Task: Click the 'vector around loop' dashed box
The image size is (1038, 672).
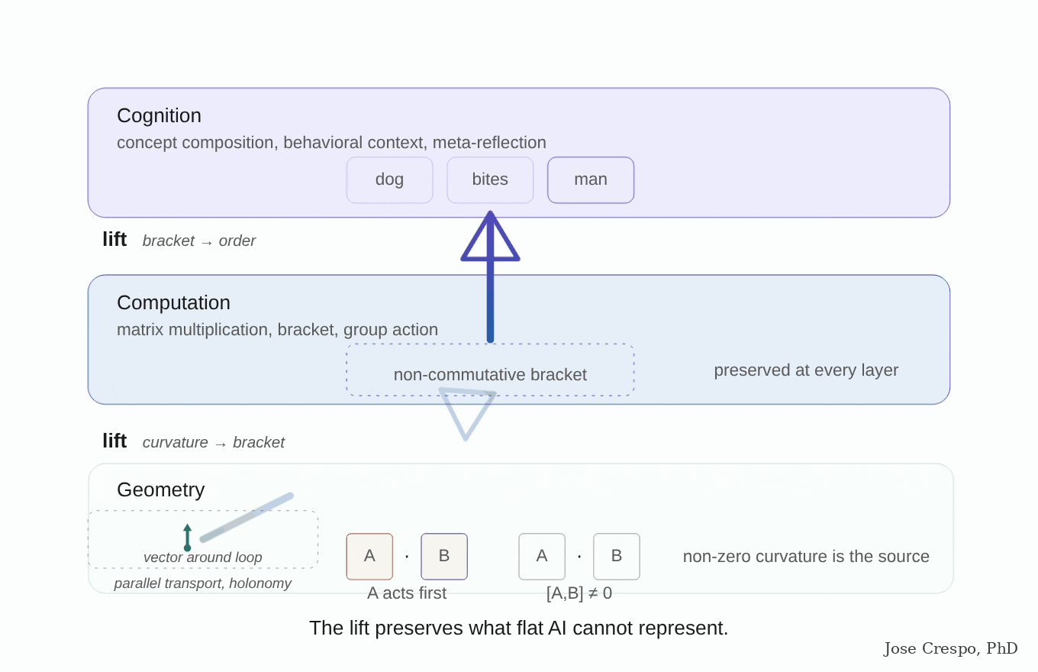Action: click(x=203, y=539)
